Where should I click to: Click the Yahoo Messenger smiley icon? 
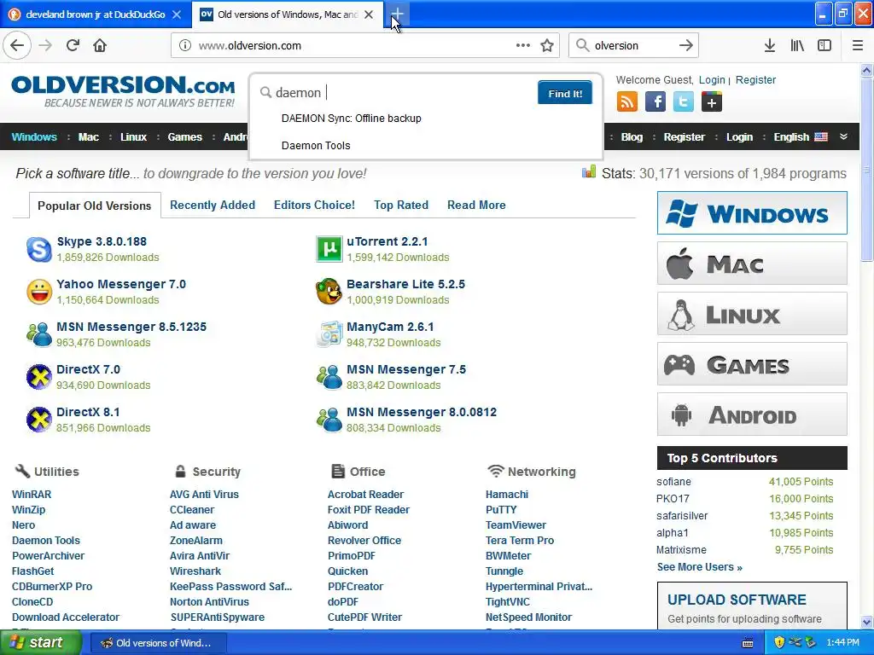(39, 292)
